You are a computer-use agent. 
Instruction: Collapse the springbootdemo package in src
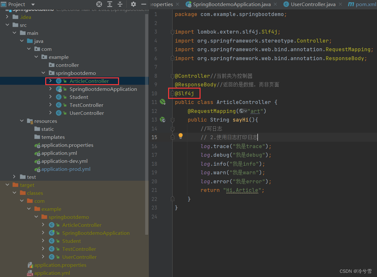[43, 73]
